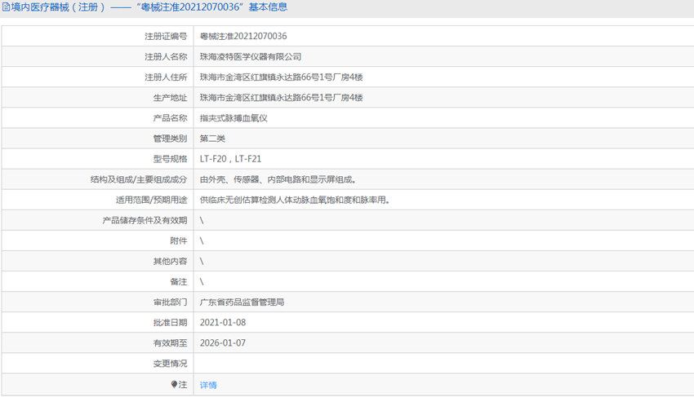Viewport: 694px width, 397px height.
Task: Click the backslash value in the 备注 row
Action: click(202, 281)
